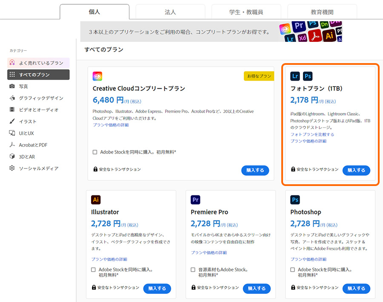Go to the 教育機関 tab
383x302 pixels.
(322, 12)
